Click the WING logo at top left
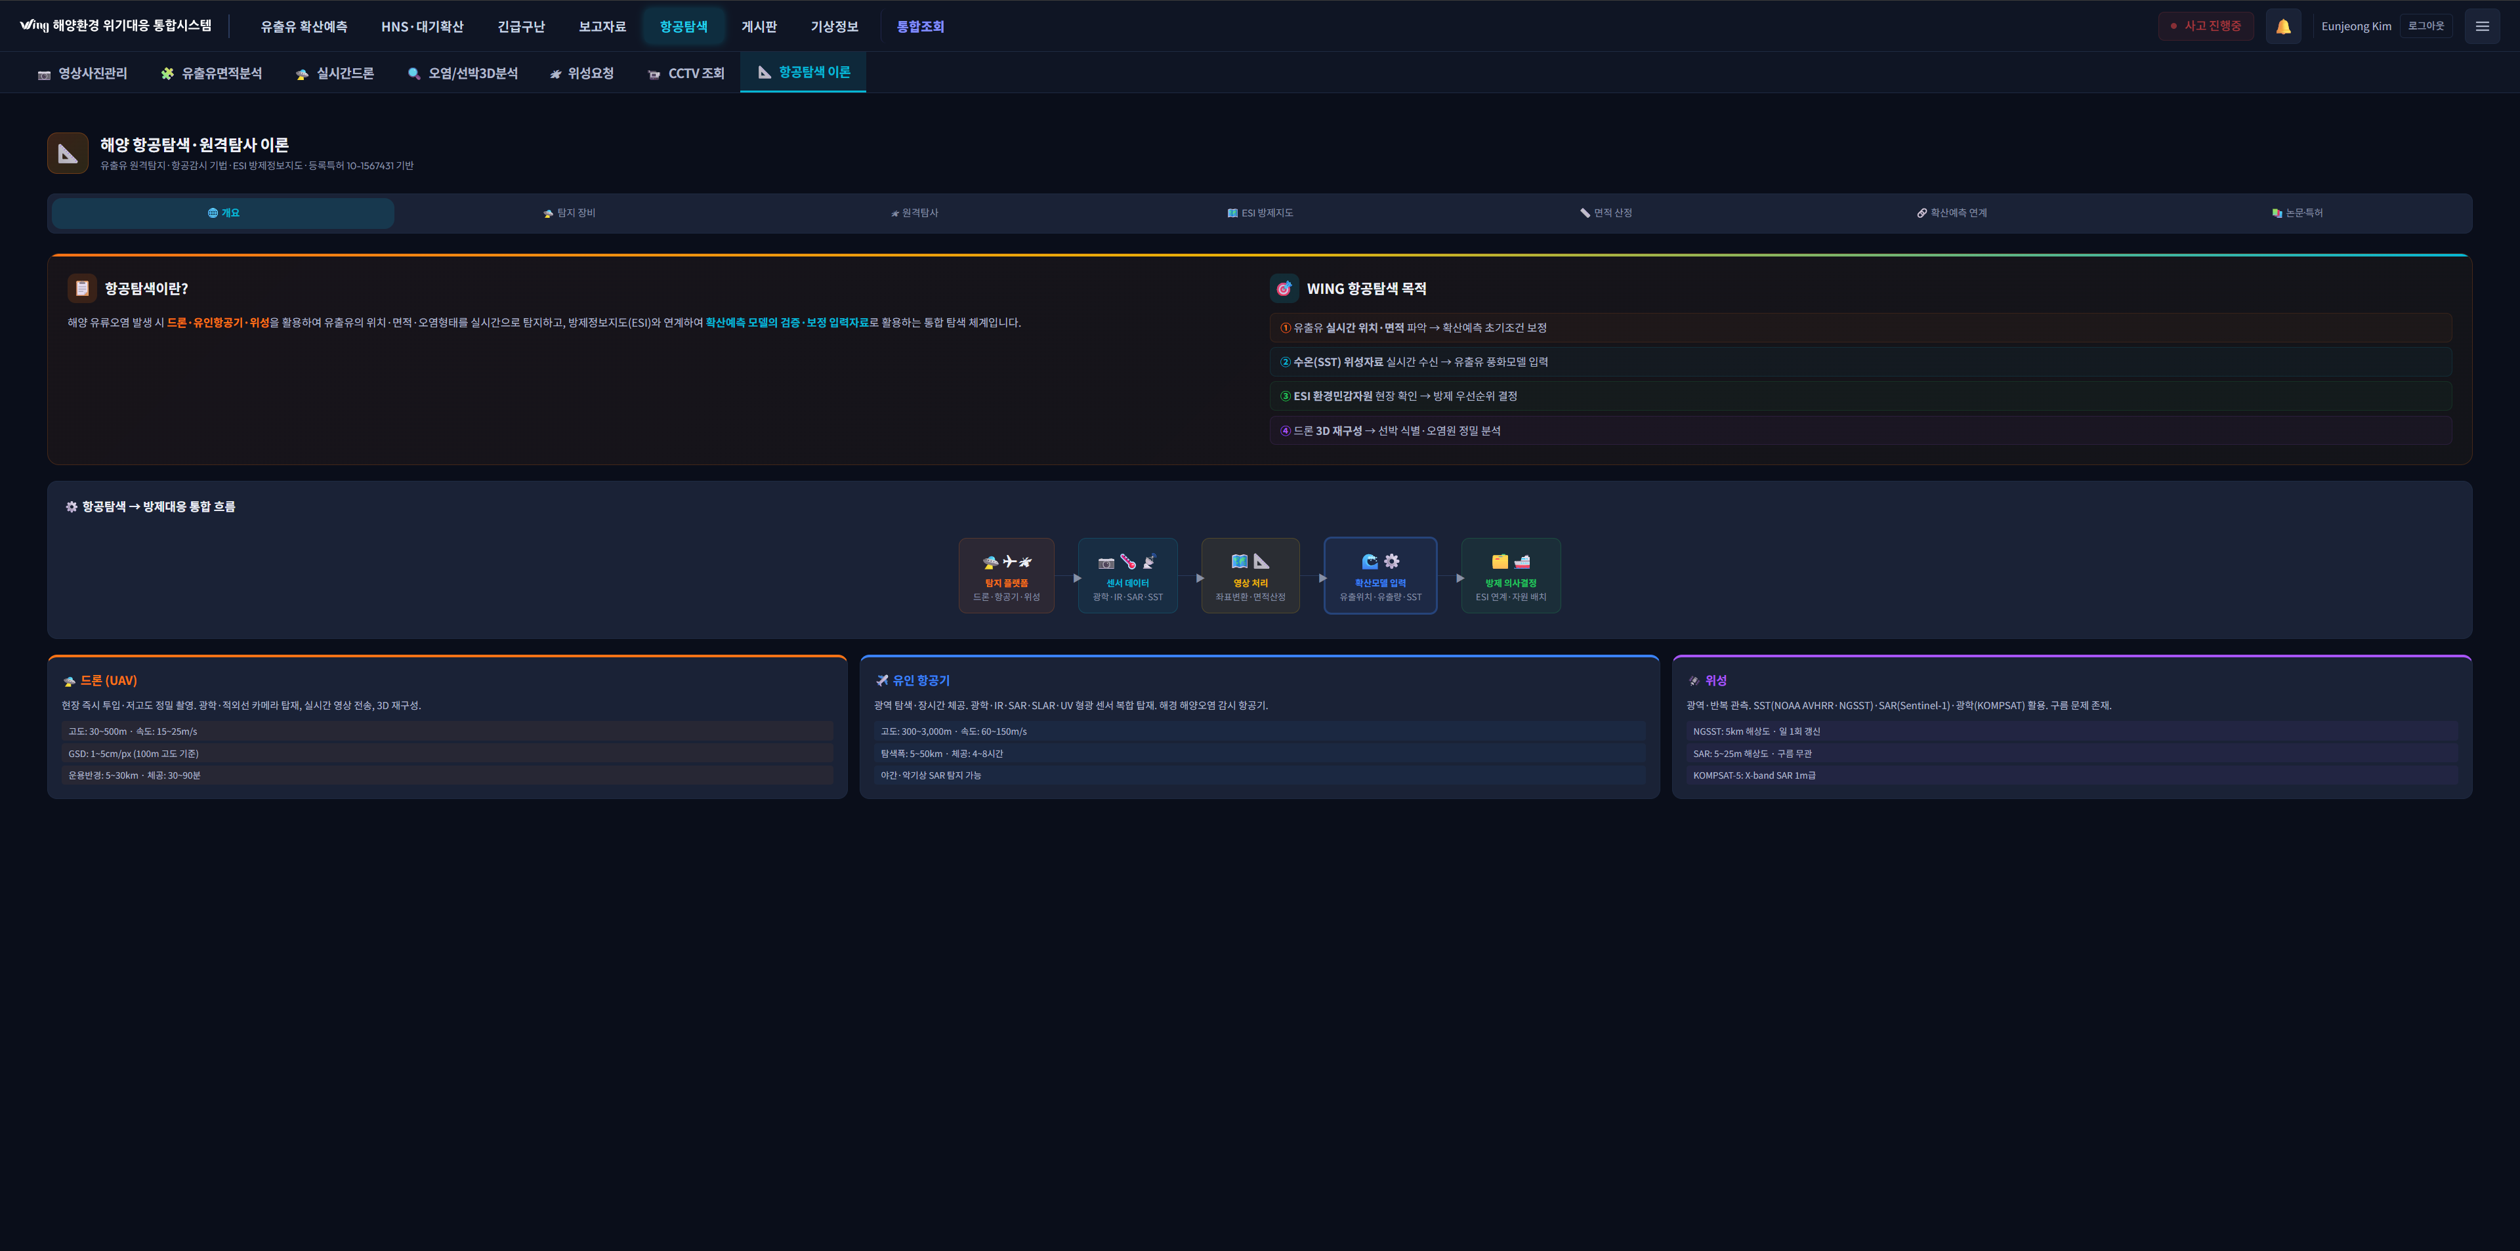Viewport: 2520px width, 1251px height. tap(33, 26)
